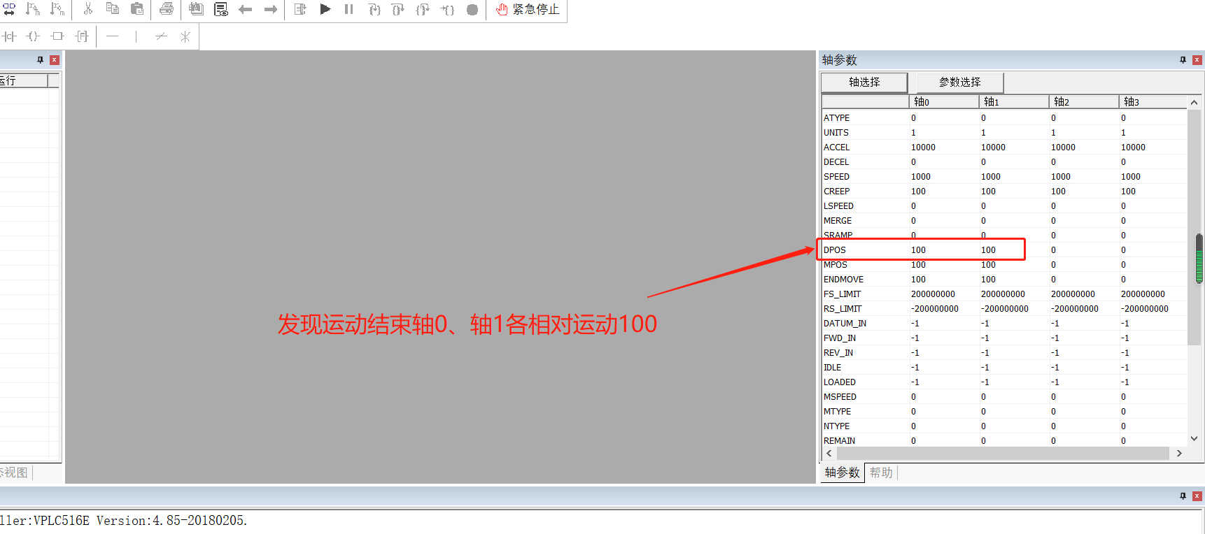Insert ladder coil symbol
The height and width of the screenshot is (534, 1205).
pos(33,36)
